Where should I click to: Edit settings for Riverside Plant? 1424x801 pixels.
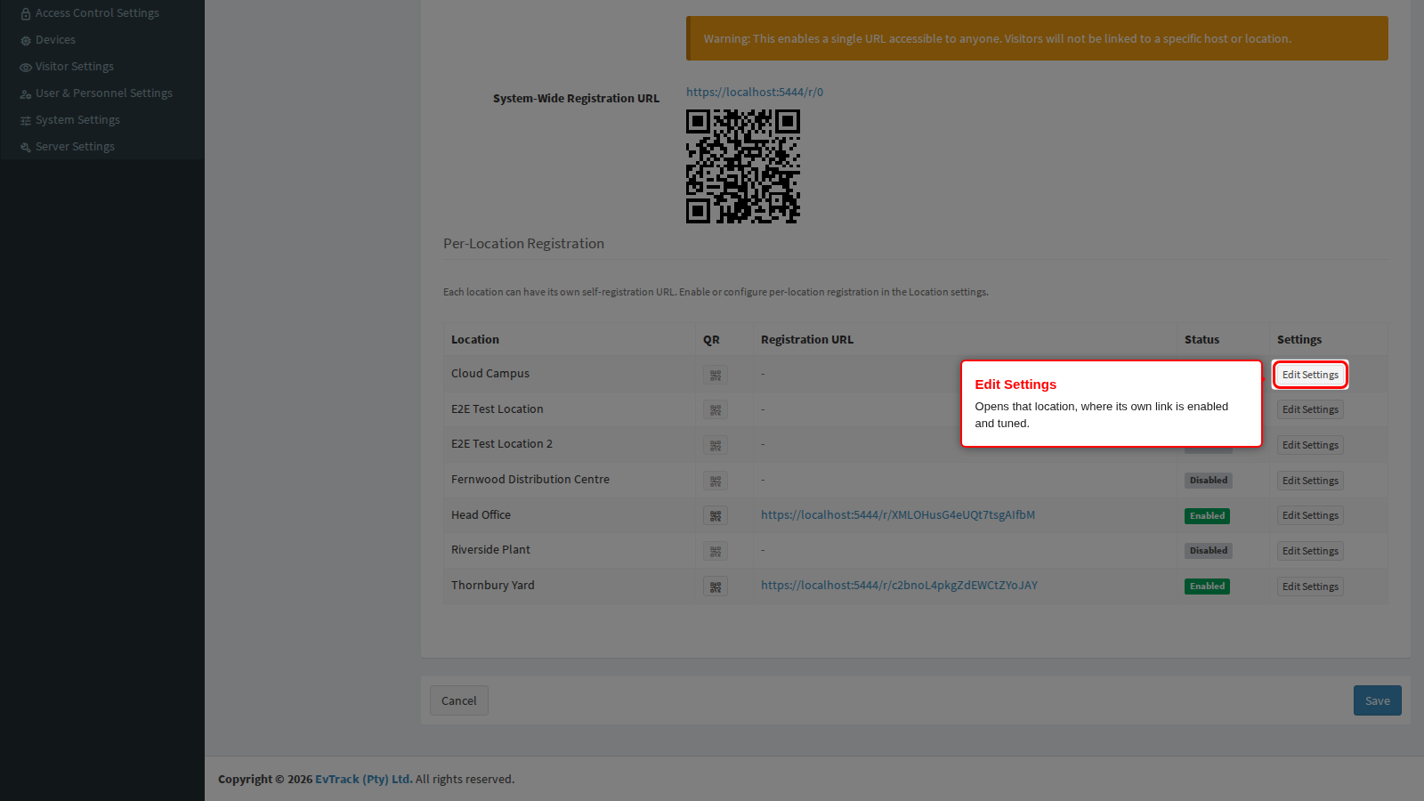(1310, 551)
